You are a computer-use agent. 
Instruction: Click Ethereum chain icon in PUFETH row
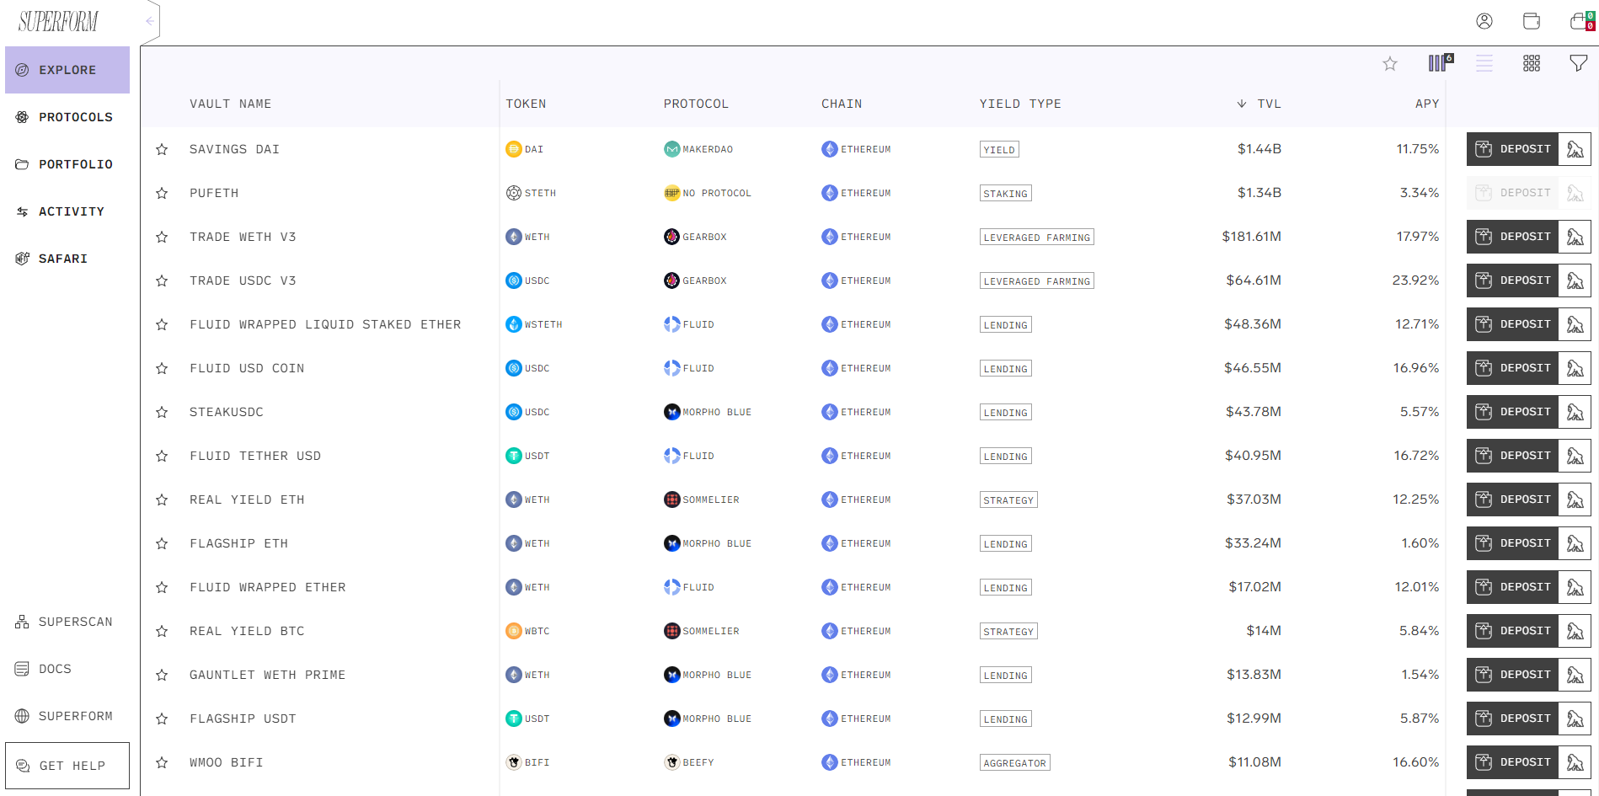[830, 193]
